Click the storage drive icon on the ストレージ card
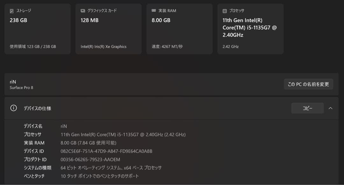 [11, 10]
